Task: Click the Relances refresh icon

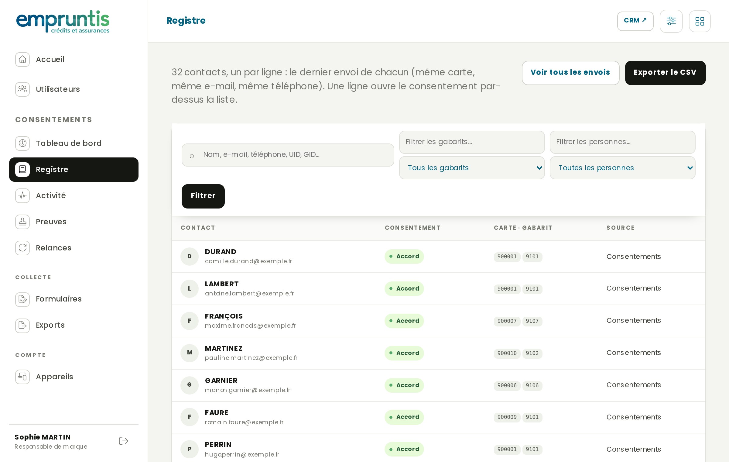Action: pyautogui.click(x=22, y=248)
